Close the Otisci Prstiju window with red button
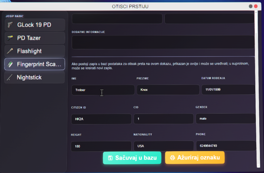 coord(256,6)
